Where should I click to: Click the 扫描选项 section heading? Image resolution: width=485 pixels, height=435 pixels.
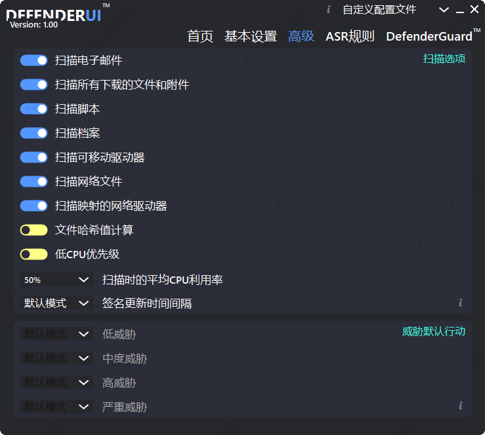pyautogui.click(x=444, y=59)
